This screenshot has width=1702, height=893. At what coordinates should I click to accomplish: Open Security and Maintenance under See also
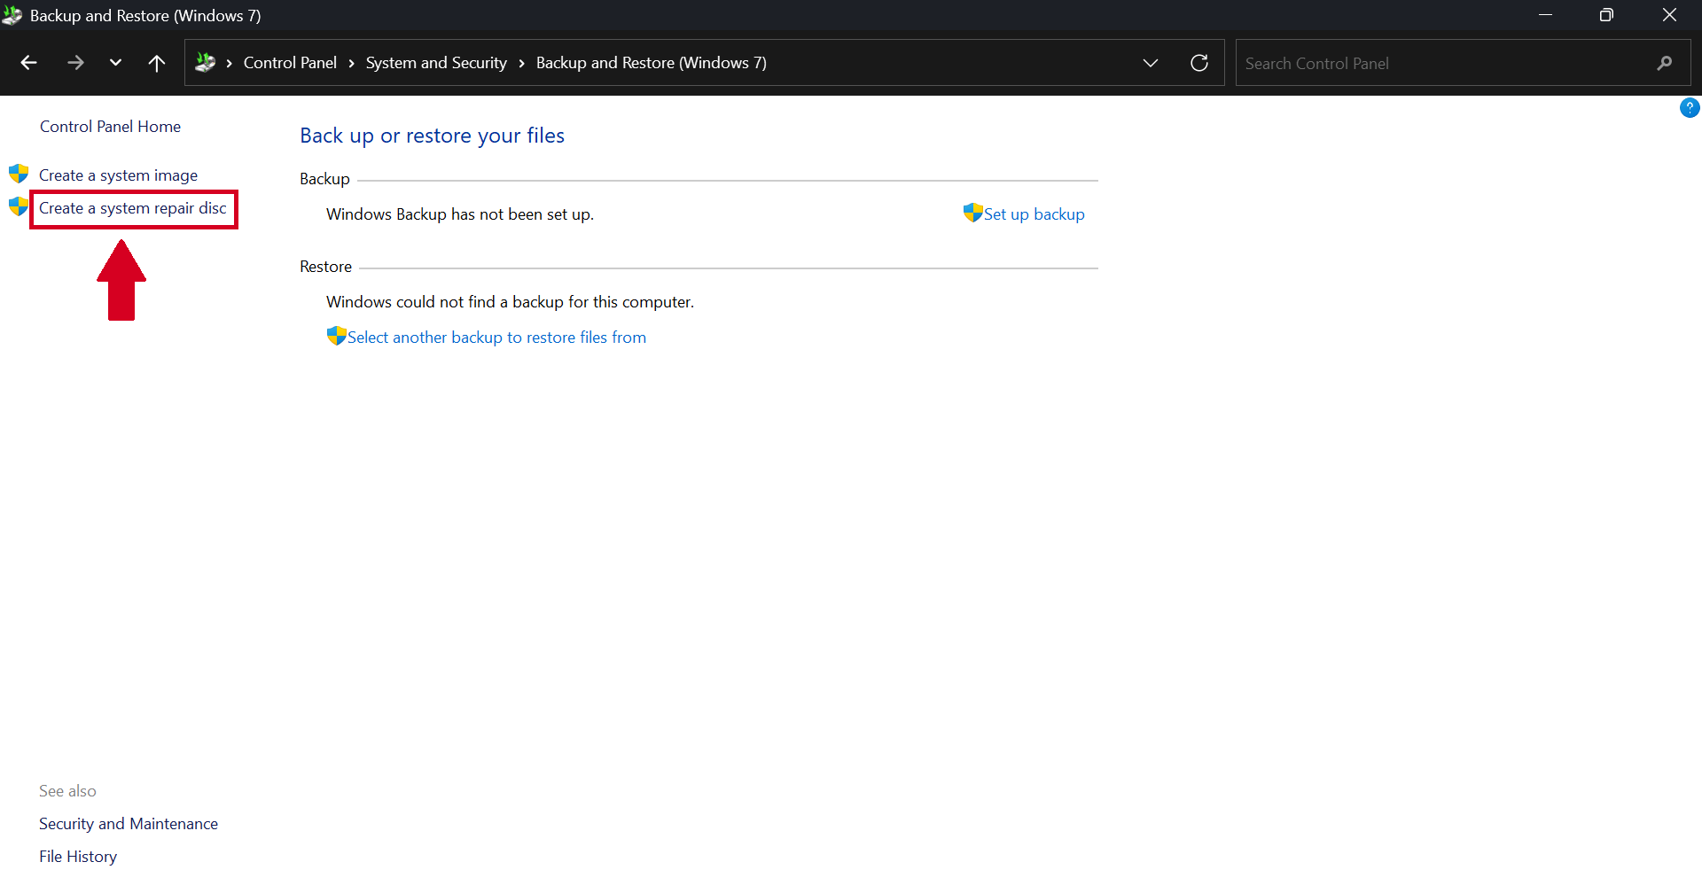coord(128,823)
